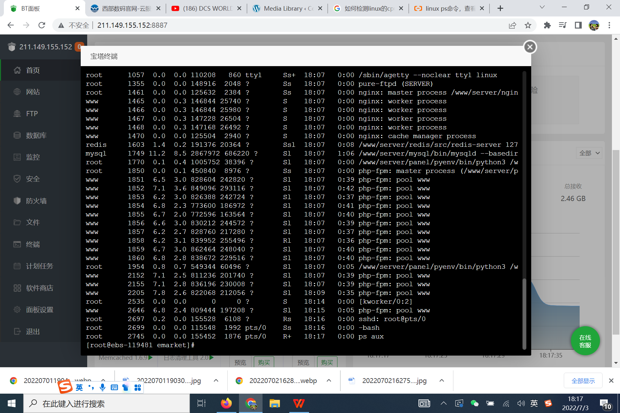Viewport: 620px width, 413px height.
Task: Open 网站 in the sidebar
Action: 33,92
